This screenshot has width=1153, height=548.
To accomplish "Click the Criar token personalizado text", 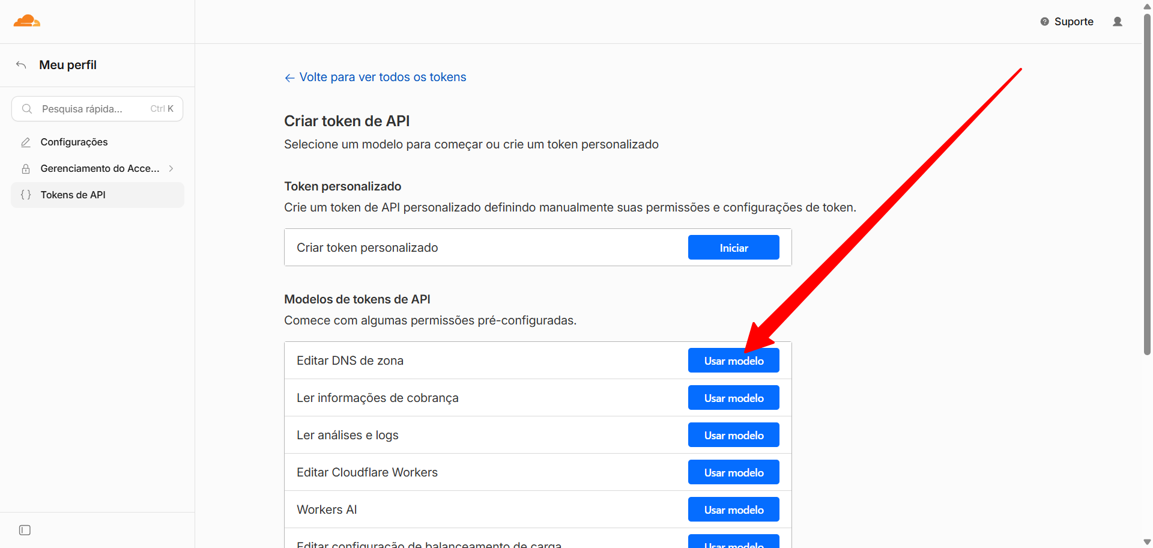I will point(367,248).
